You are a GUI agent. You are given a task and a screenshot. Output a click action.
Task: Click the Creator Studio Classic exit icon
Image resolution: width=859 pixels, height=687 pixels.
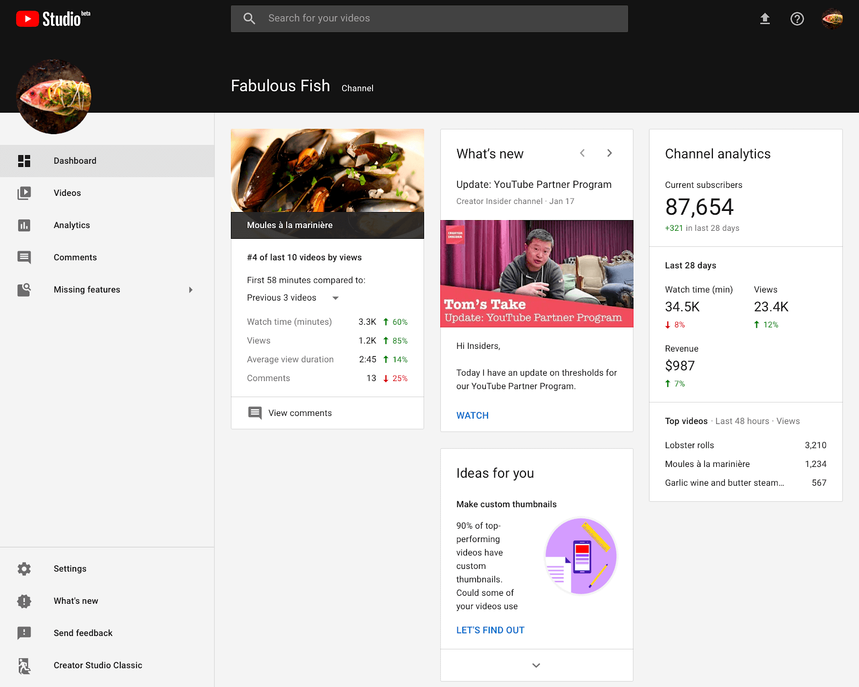point(24,665)
